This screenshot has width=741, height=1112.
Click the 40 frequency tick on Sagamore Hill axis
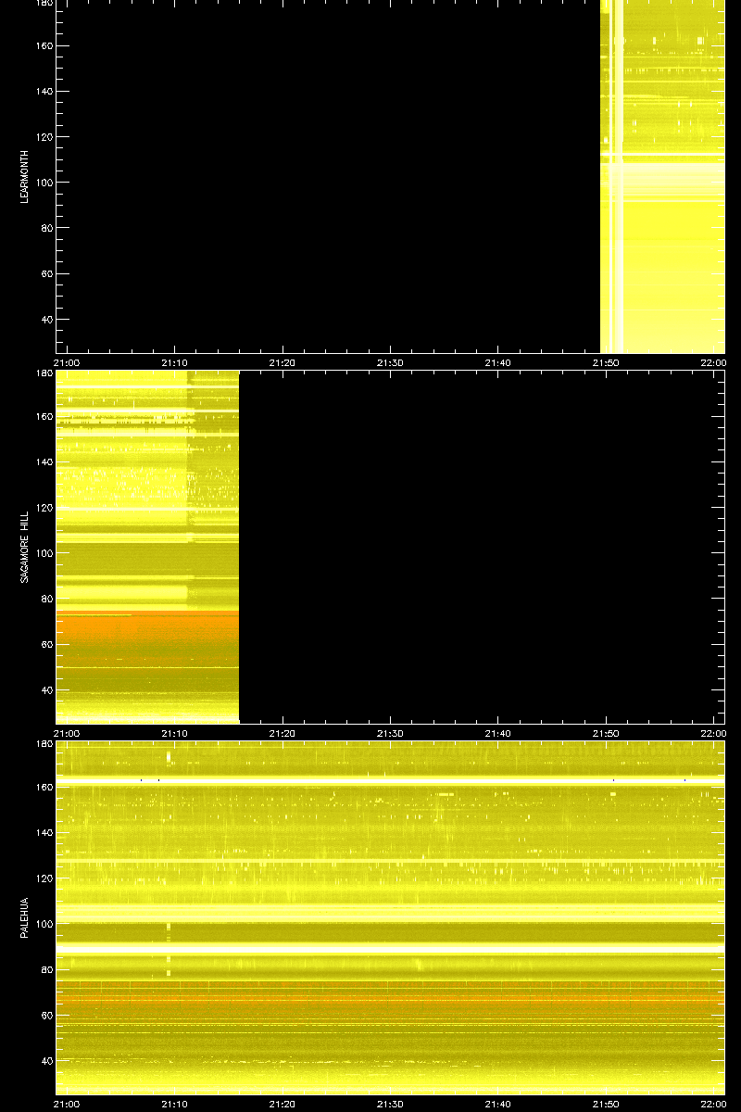tap(45, 690)
